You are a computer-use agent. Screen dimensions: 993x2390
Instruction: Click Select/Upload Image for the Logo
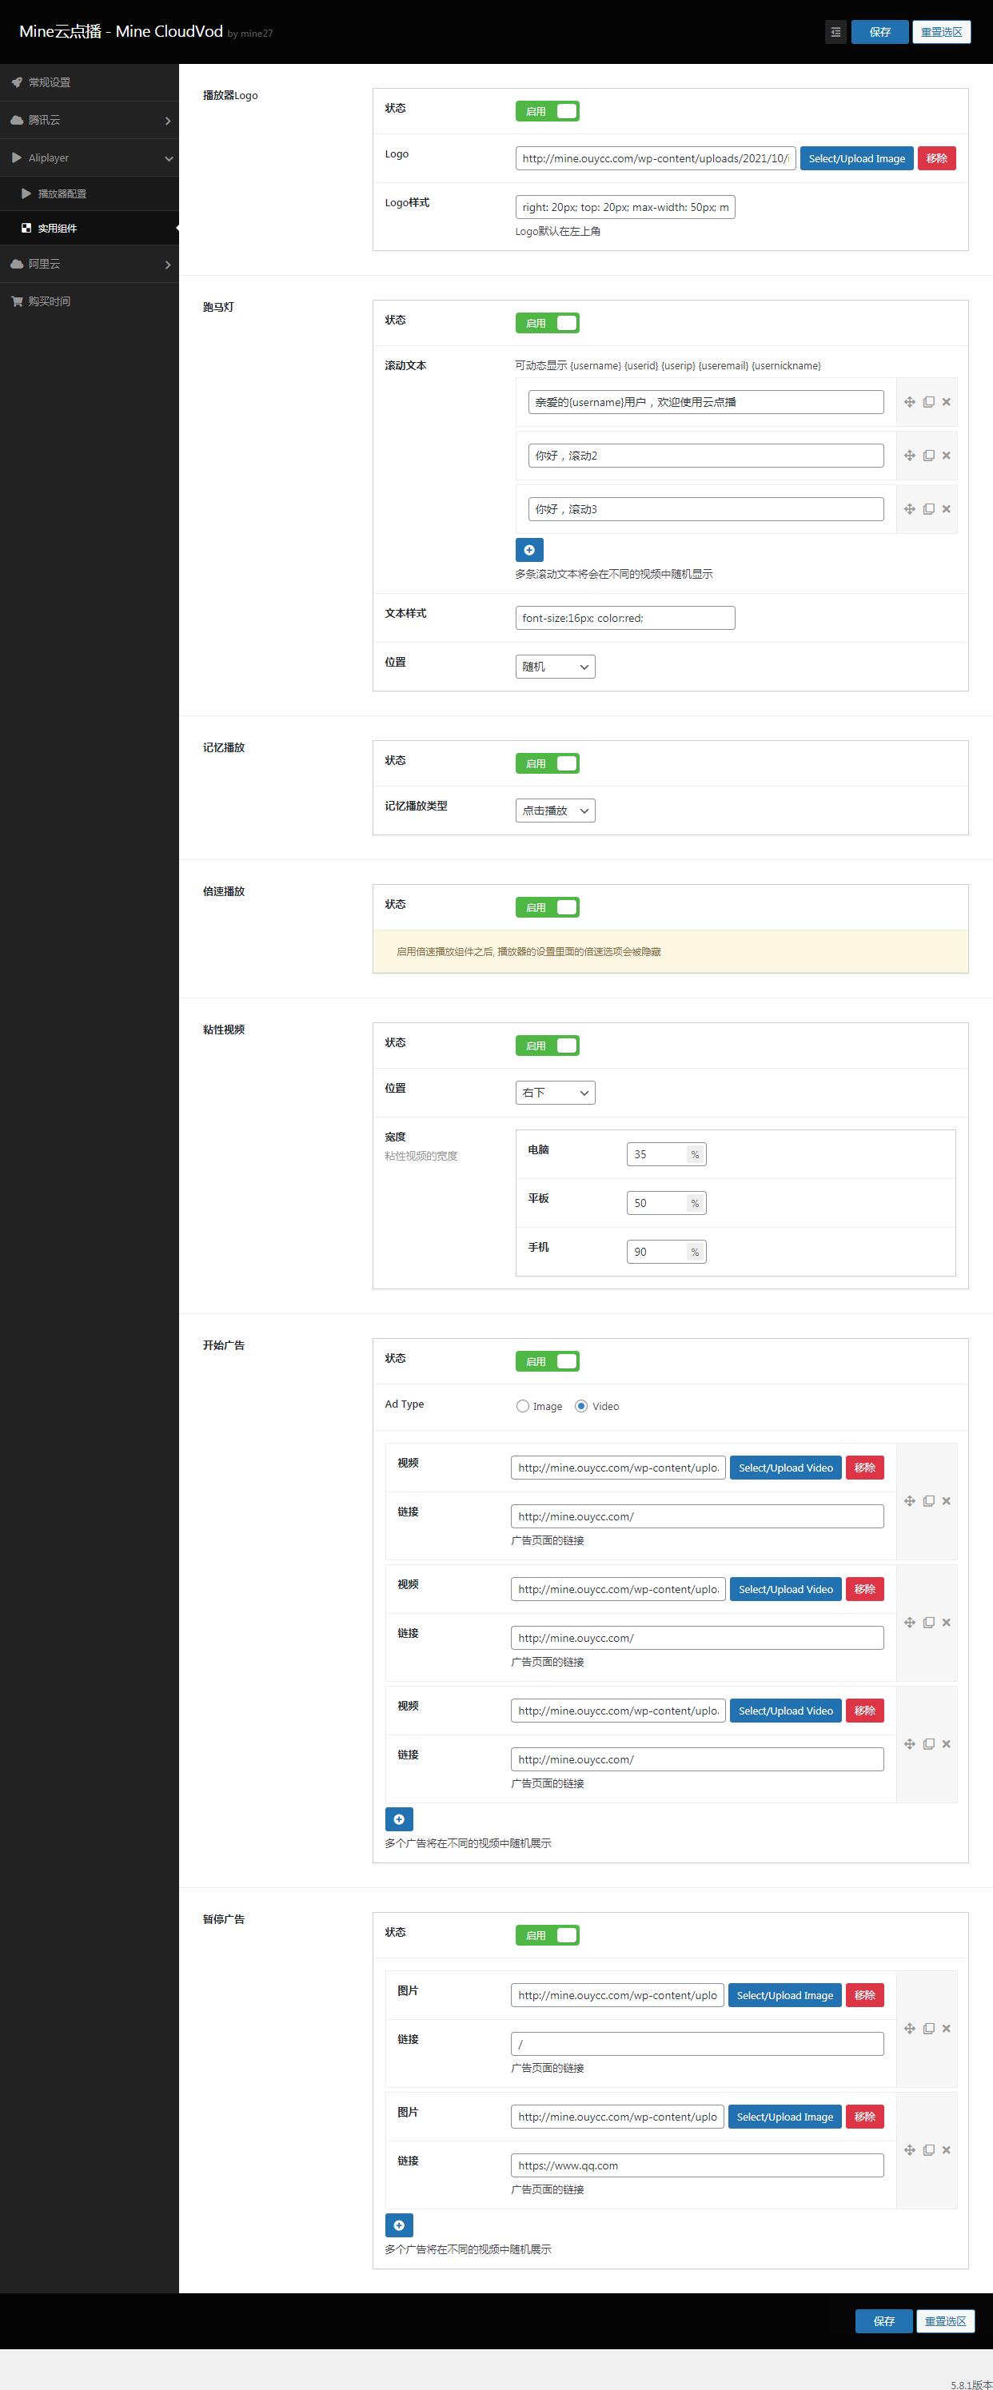(856, 158)
